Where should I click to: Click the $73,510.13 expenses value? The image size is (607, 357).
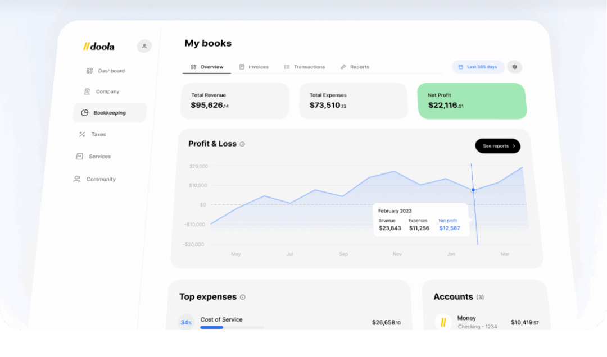point(328,105)
